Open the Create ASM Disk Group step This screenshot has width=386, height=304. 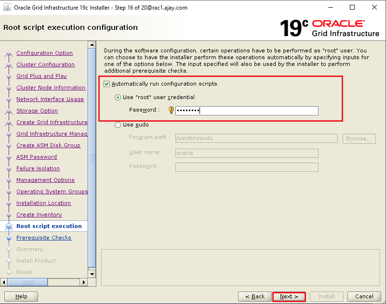click(x=49, y=145)
